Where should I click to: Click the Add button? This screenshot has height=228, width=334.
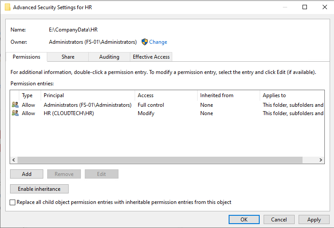coord(27,174)
